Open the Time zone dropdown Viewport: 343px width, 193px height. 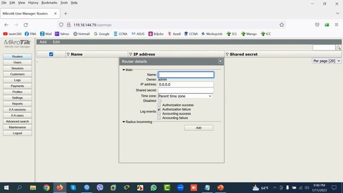click(185, 96)
